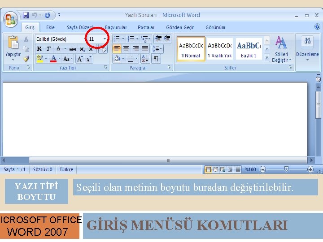Switch to the Sayfa Düzeni tab
This screenshot has width=323, height=242.
(80, 27)
